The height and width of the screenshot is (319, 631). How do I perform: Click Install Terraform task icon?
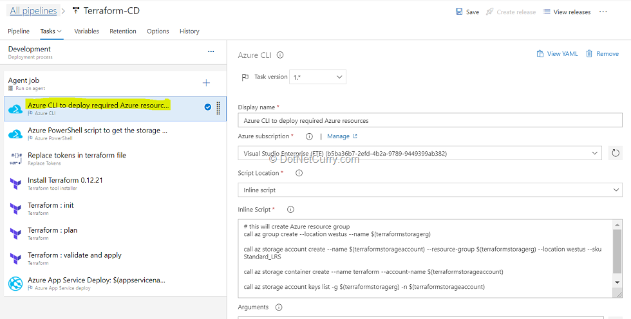pos(15,184)
